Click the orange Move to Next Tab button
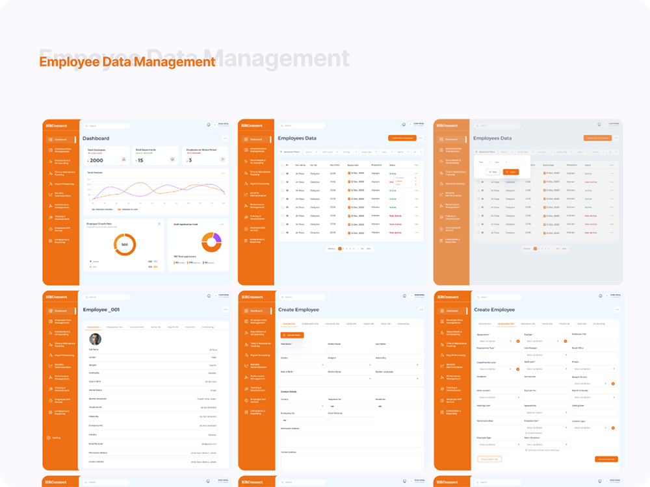This screenshot has height=487, width=650. coord(606,459)
